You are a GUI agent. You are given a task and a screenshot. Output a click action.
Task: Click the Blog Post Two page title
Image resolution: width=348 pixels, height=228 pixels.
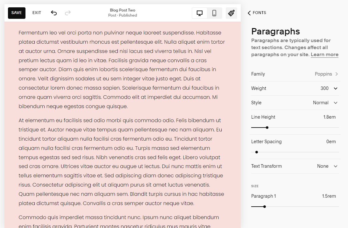pos(123,10)
